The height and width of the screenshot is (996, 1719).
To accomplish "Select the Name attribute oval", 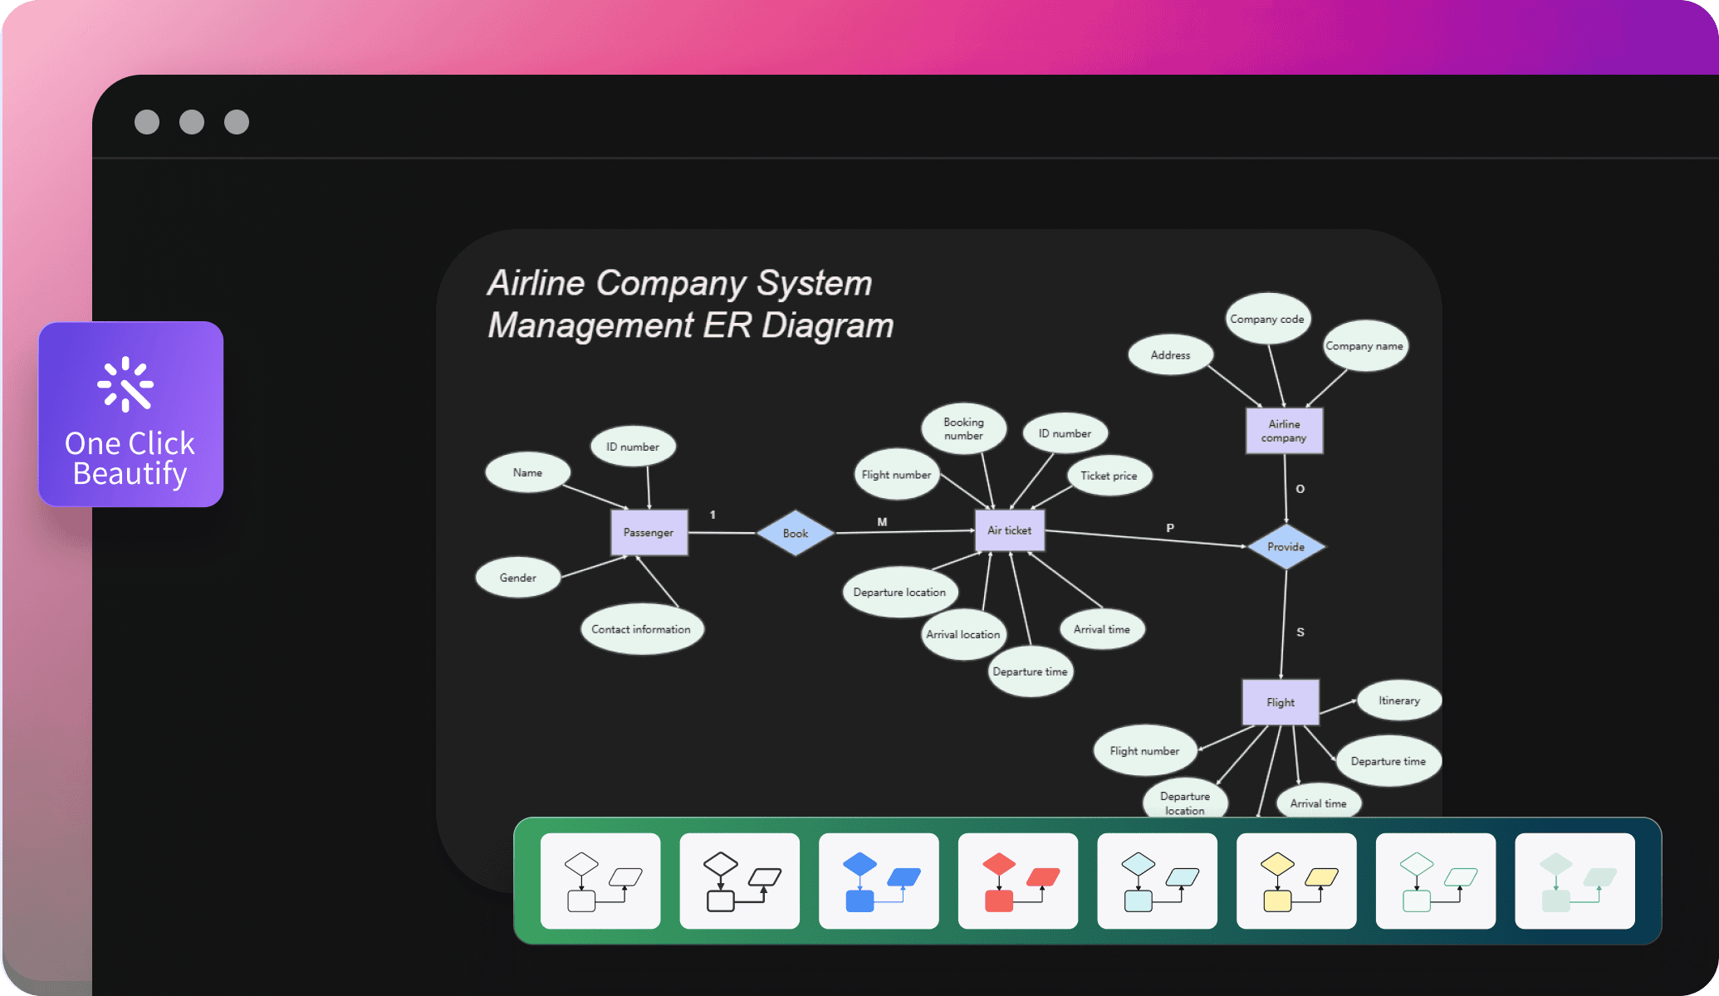I will 528,472.
